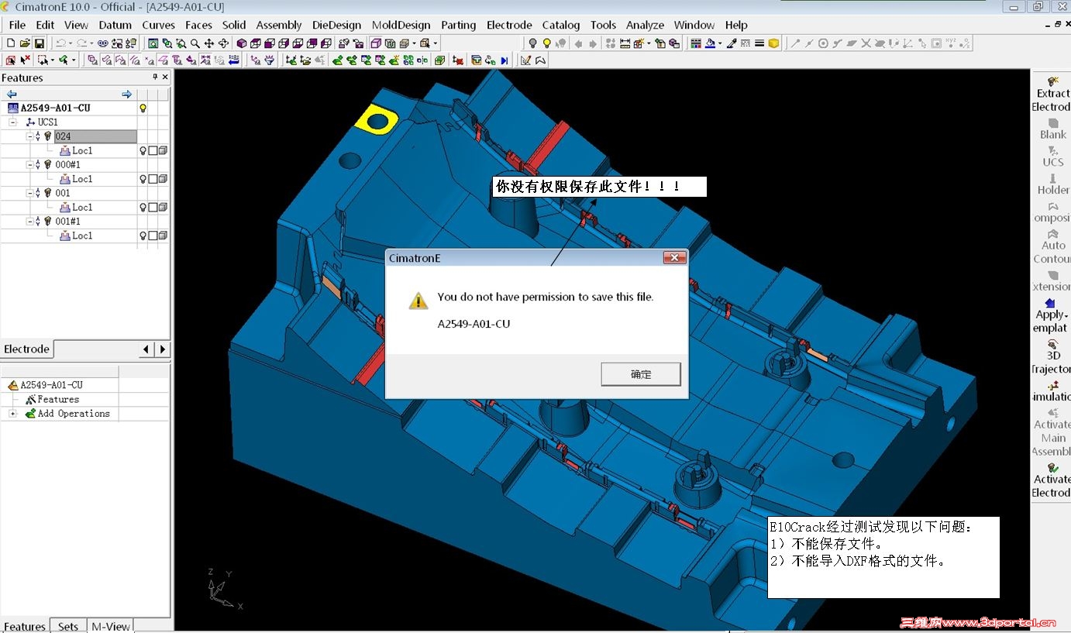The width and height of the screenshot is (1071, 633).
Task: Toggle lightbulb for Loc1 under 024
Action: point(143,151)
